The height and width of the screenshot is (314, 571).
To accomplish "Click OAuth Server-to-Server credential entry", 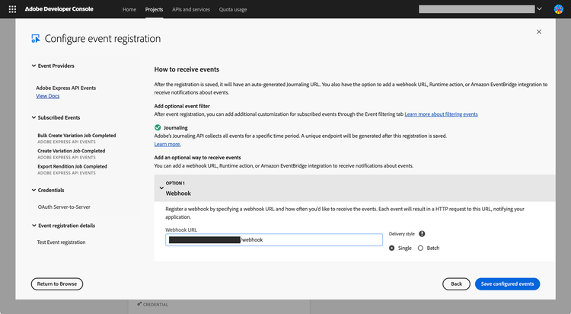I will pyautogui.click(x=64, y=207).
